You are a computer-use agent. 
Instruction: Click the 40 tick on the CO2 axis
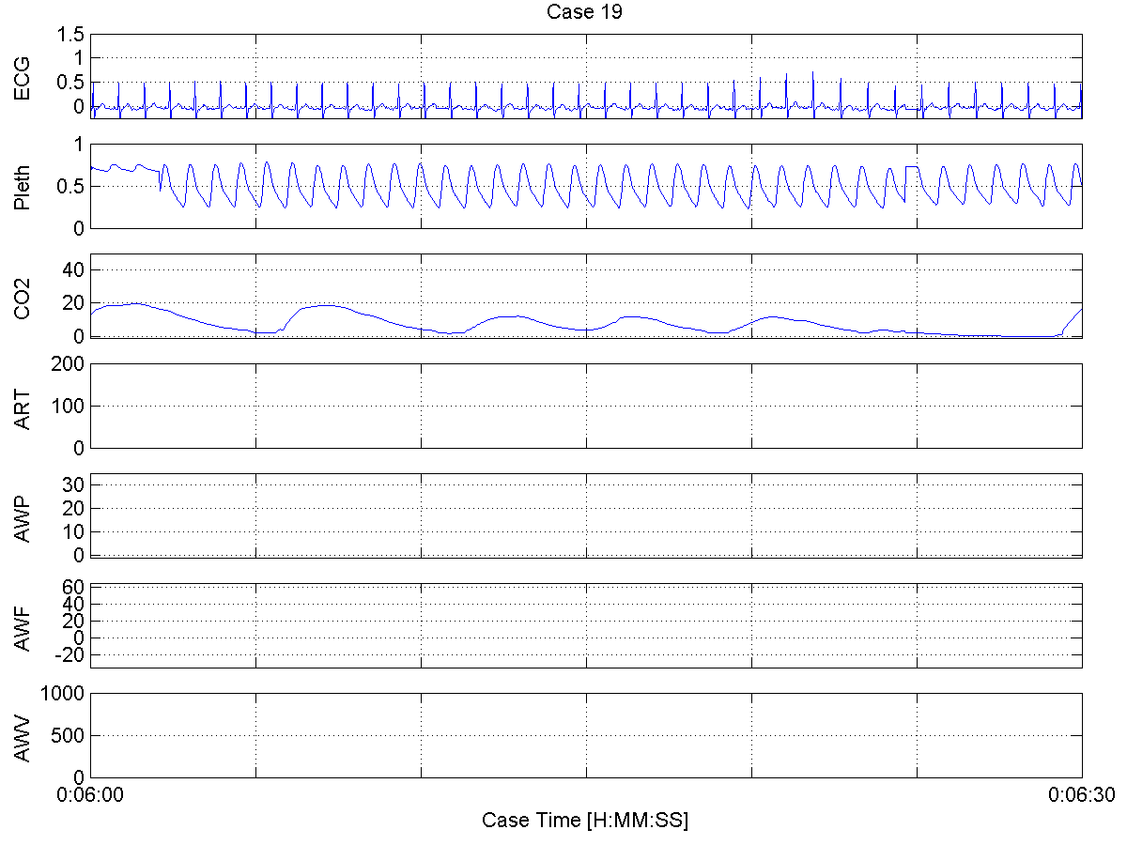(x=75, y=269)
